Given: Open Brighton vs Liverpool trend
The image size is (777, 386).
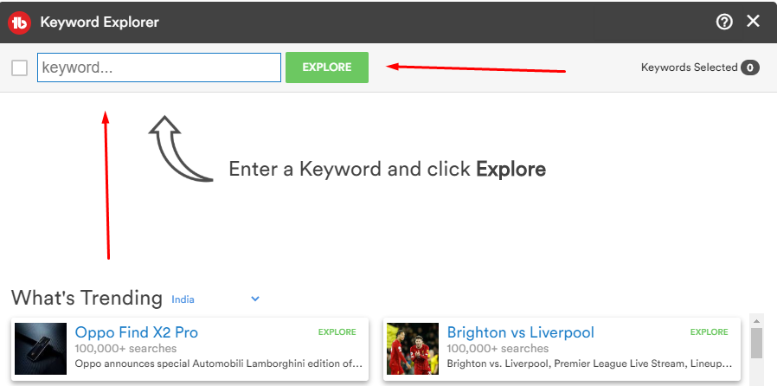Looking at the screenshot, I should 520,332.
